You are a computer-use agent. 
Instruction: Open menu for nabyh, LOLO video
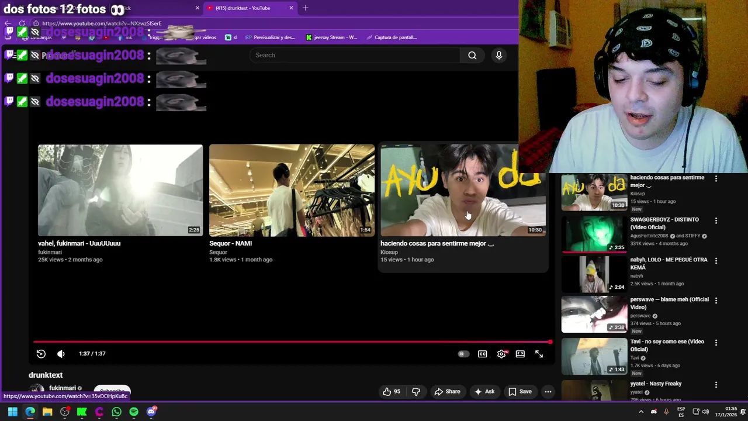(x=716, y=260)
